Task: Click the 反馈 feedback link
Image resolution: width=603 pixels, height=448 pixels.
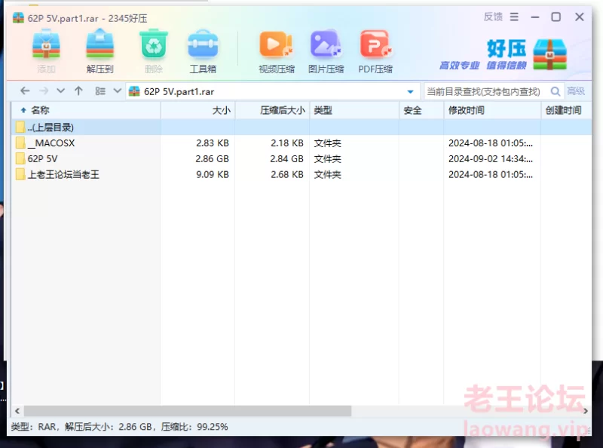Action: click(493, 17)
